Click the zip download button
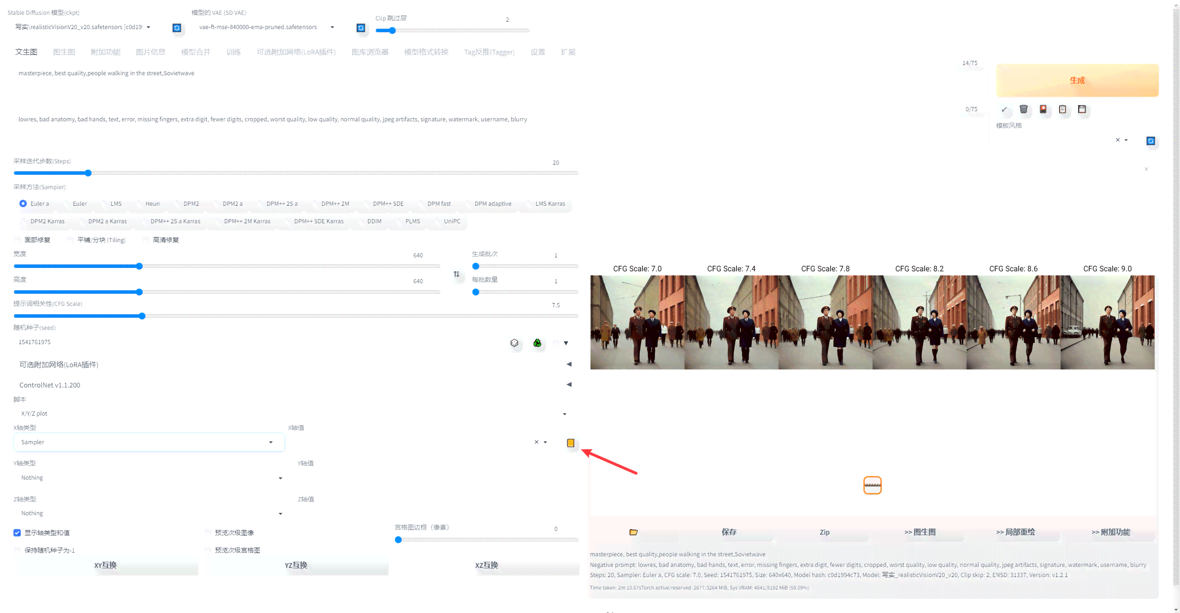This screenshot has width=1180, height=613. click(x=824, y=532)
